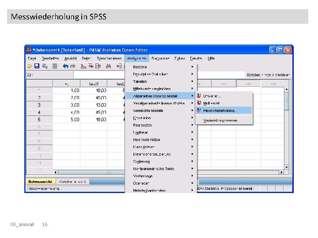Image resolution: width=318 pixels, height=238 pixels.
Task: Click the vertical scrollbar thumb
Action: coord(287,101)
